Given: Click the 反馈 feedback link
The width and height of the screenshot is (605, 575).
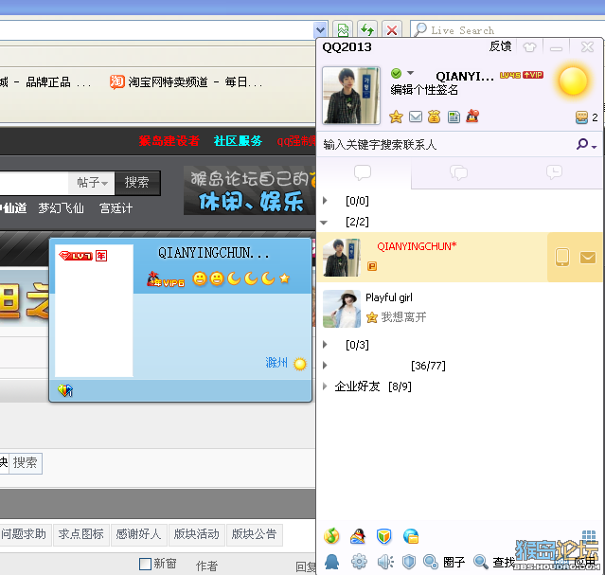Looking at the screenshot, I should (x=500, y=46).
